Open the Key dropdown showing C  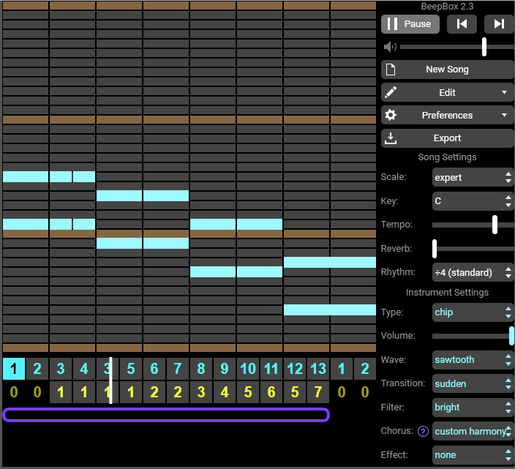click(473, 200)
